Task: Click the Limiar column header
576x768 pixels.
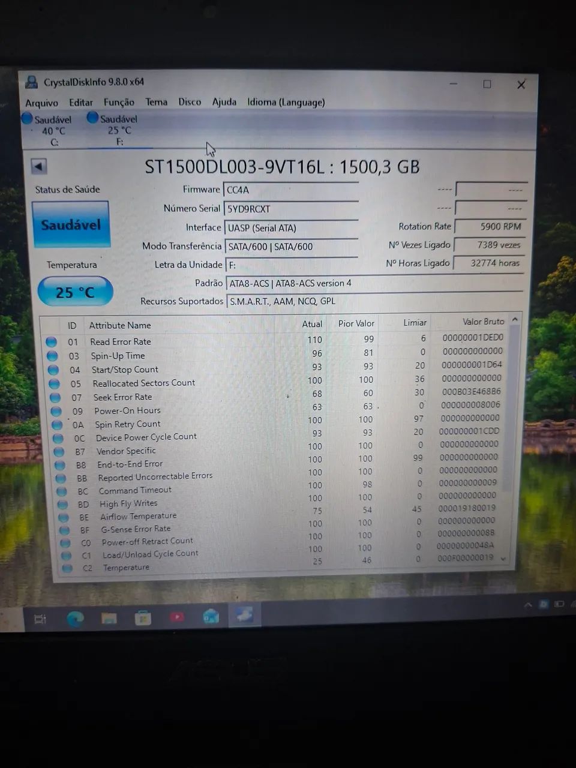Action: pos(415,322)
